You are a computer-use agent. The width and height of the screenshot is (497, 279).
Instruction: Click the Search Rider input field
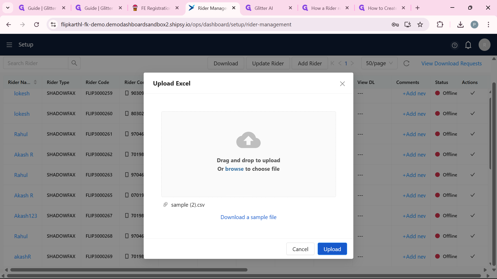click(x=36, y=63)
